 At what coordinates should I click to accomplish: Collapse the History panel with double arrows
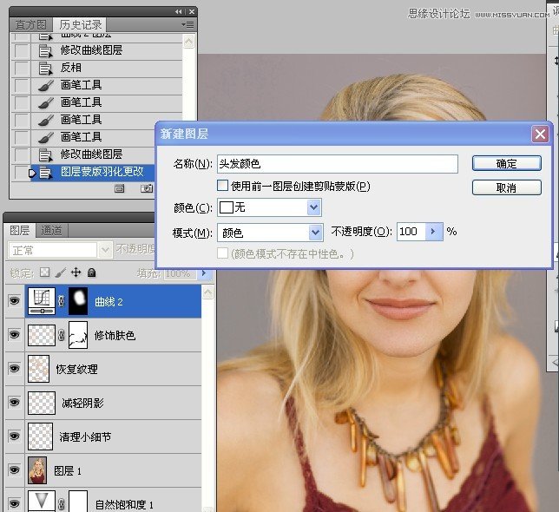(x=179, y=12)
